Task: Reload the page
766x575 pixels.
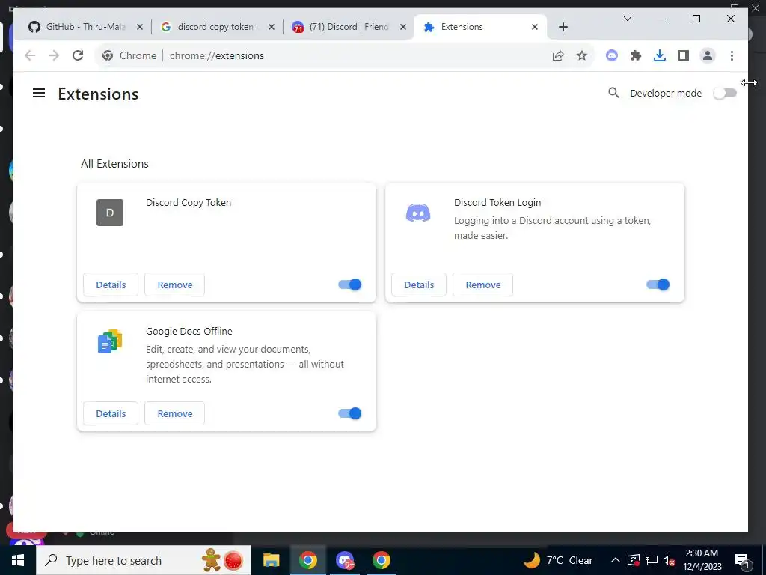Action: (78, 55)
